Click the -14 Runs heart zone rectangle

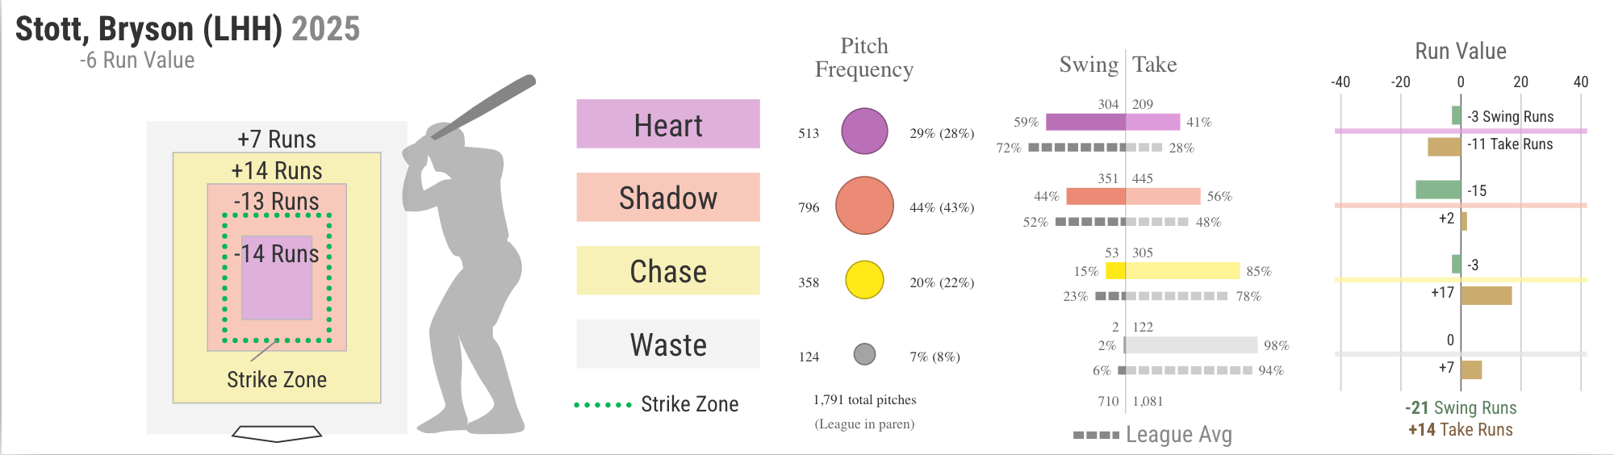pos(277,278)
